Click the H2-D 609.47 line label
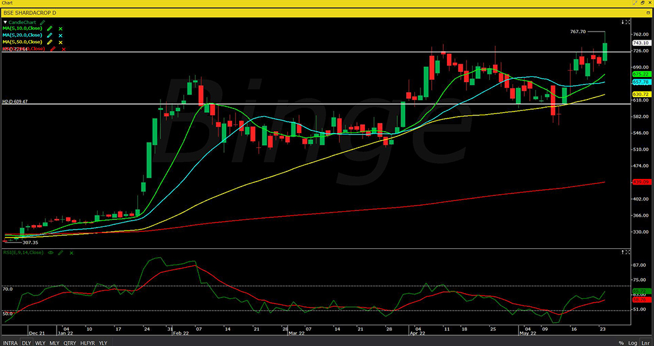Viewport: 654px width, 346px height. click(x=14, y=101)
